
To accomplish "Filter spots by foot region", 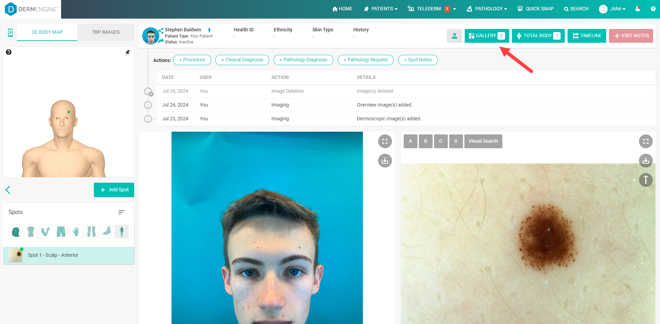I will [107, 232].
